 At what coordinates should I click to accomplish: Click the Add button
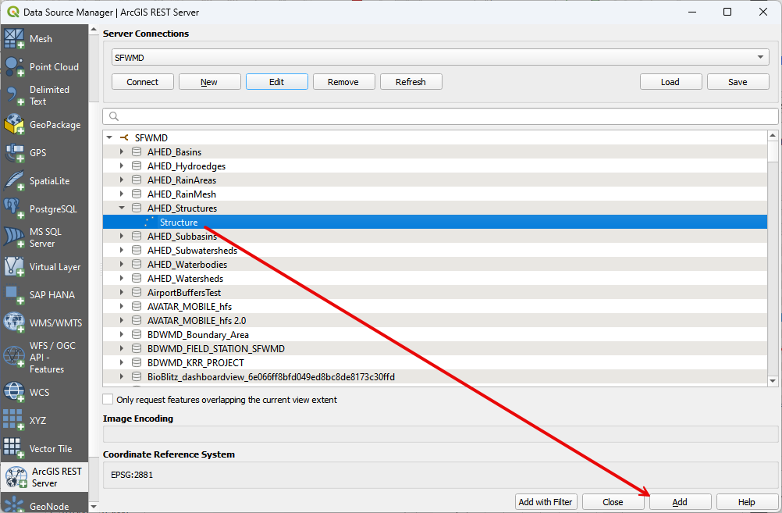tap(680, 502)
